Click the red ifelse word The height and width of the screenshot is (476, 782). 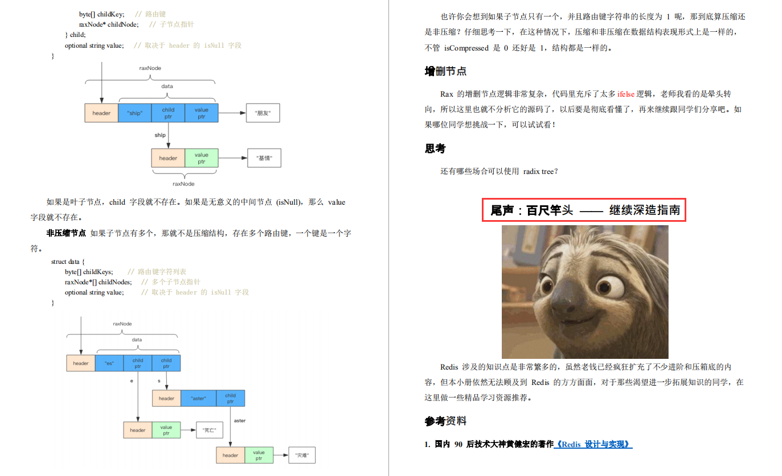(626, 94)
